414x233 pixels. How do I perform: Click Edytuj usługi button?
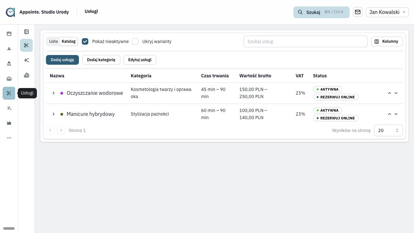tap(140, 60)
